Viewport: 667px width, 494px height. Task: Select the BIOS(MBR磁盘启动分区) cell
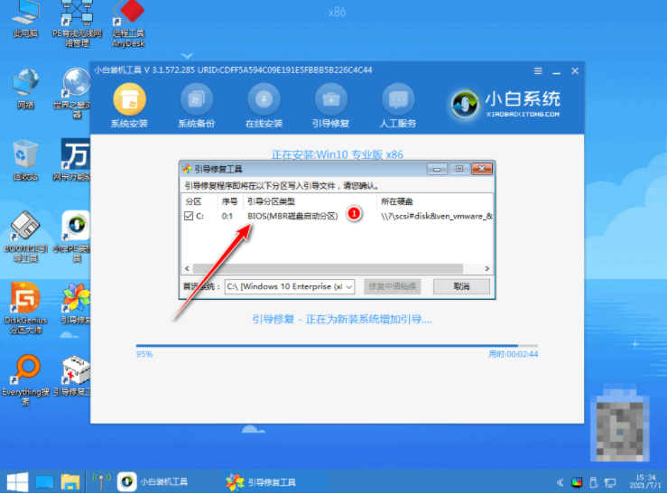click(292, 216)
